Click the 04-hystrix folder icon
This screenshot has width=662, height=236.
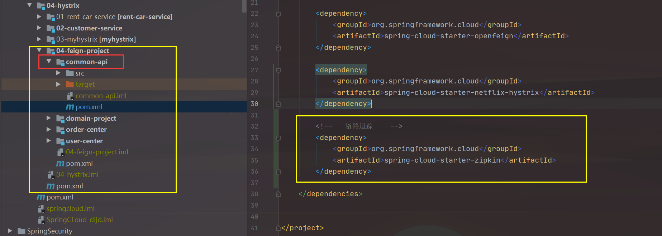pos(41,6)
